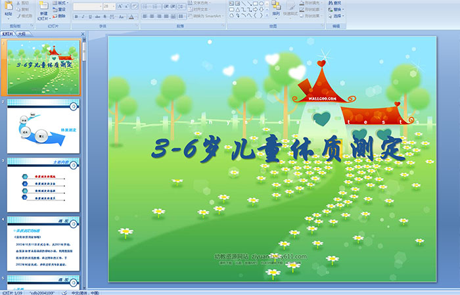Switch to the Slides (幻灯片) pane tab

(8, 34)
